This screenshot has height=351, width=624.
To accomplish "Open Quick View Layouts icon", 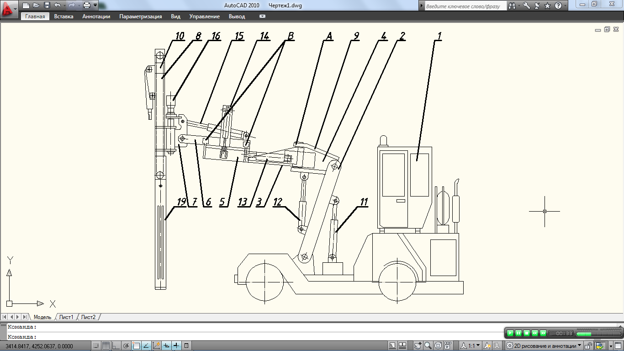I will point(402,346).
